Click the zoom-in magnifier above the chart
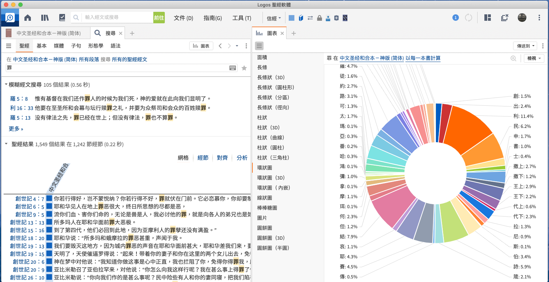 pos(513,58)
